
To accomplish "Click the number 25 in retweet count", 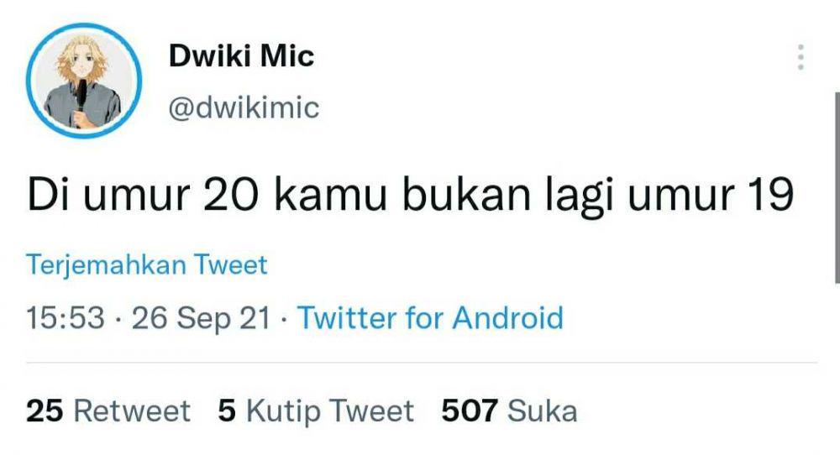I will click(45, 411).
